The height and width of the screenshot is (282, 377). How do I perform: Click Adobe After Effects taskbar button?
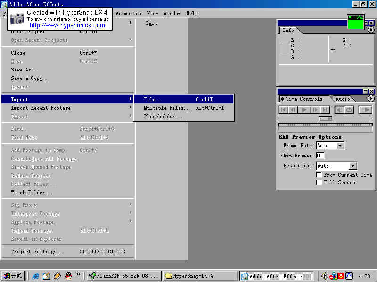[277, 276]
